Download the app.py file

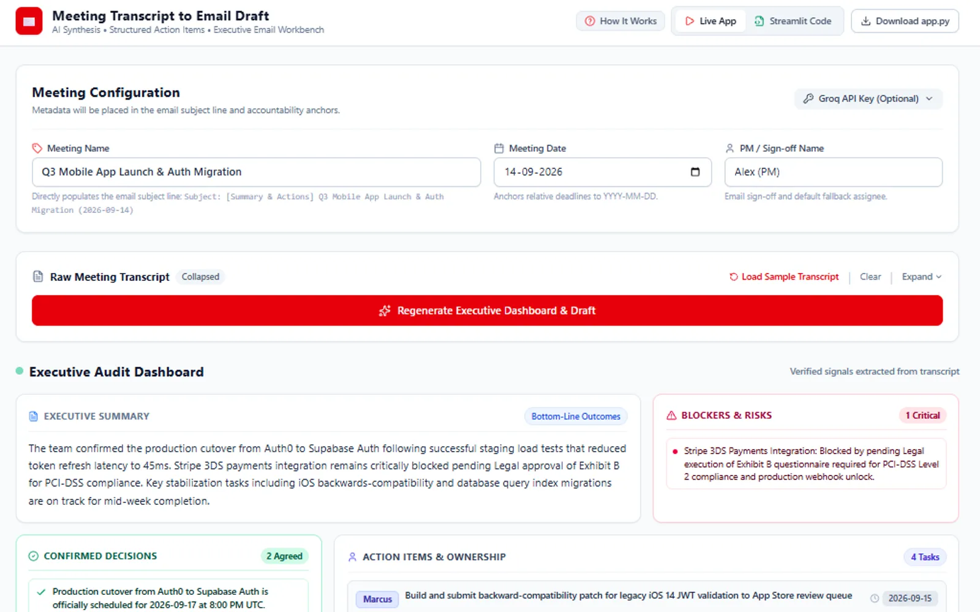click(x=905, y=21)
